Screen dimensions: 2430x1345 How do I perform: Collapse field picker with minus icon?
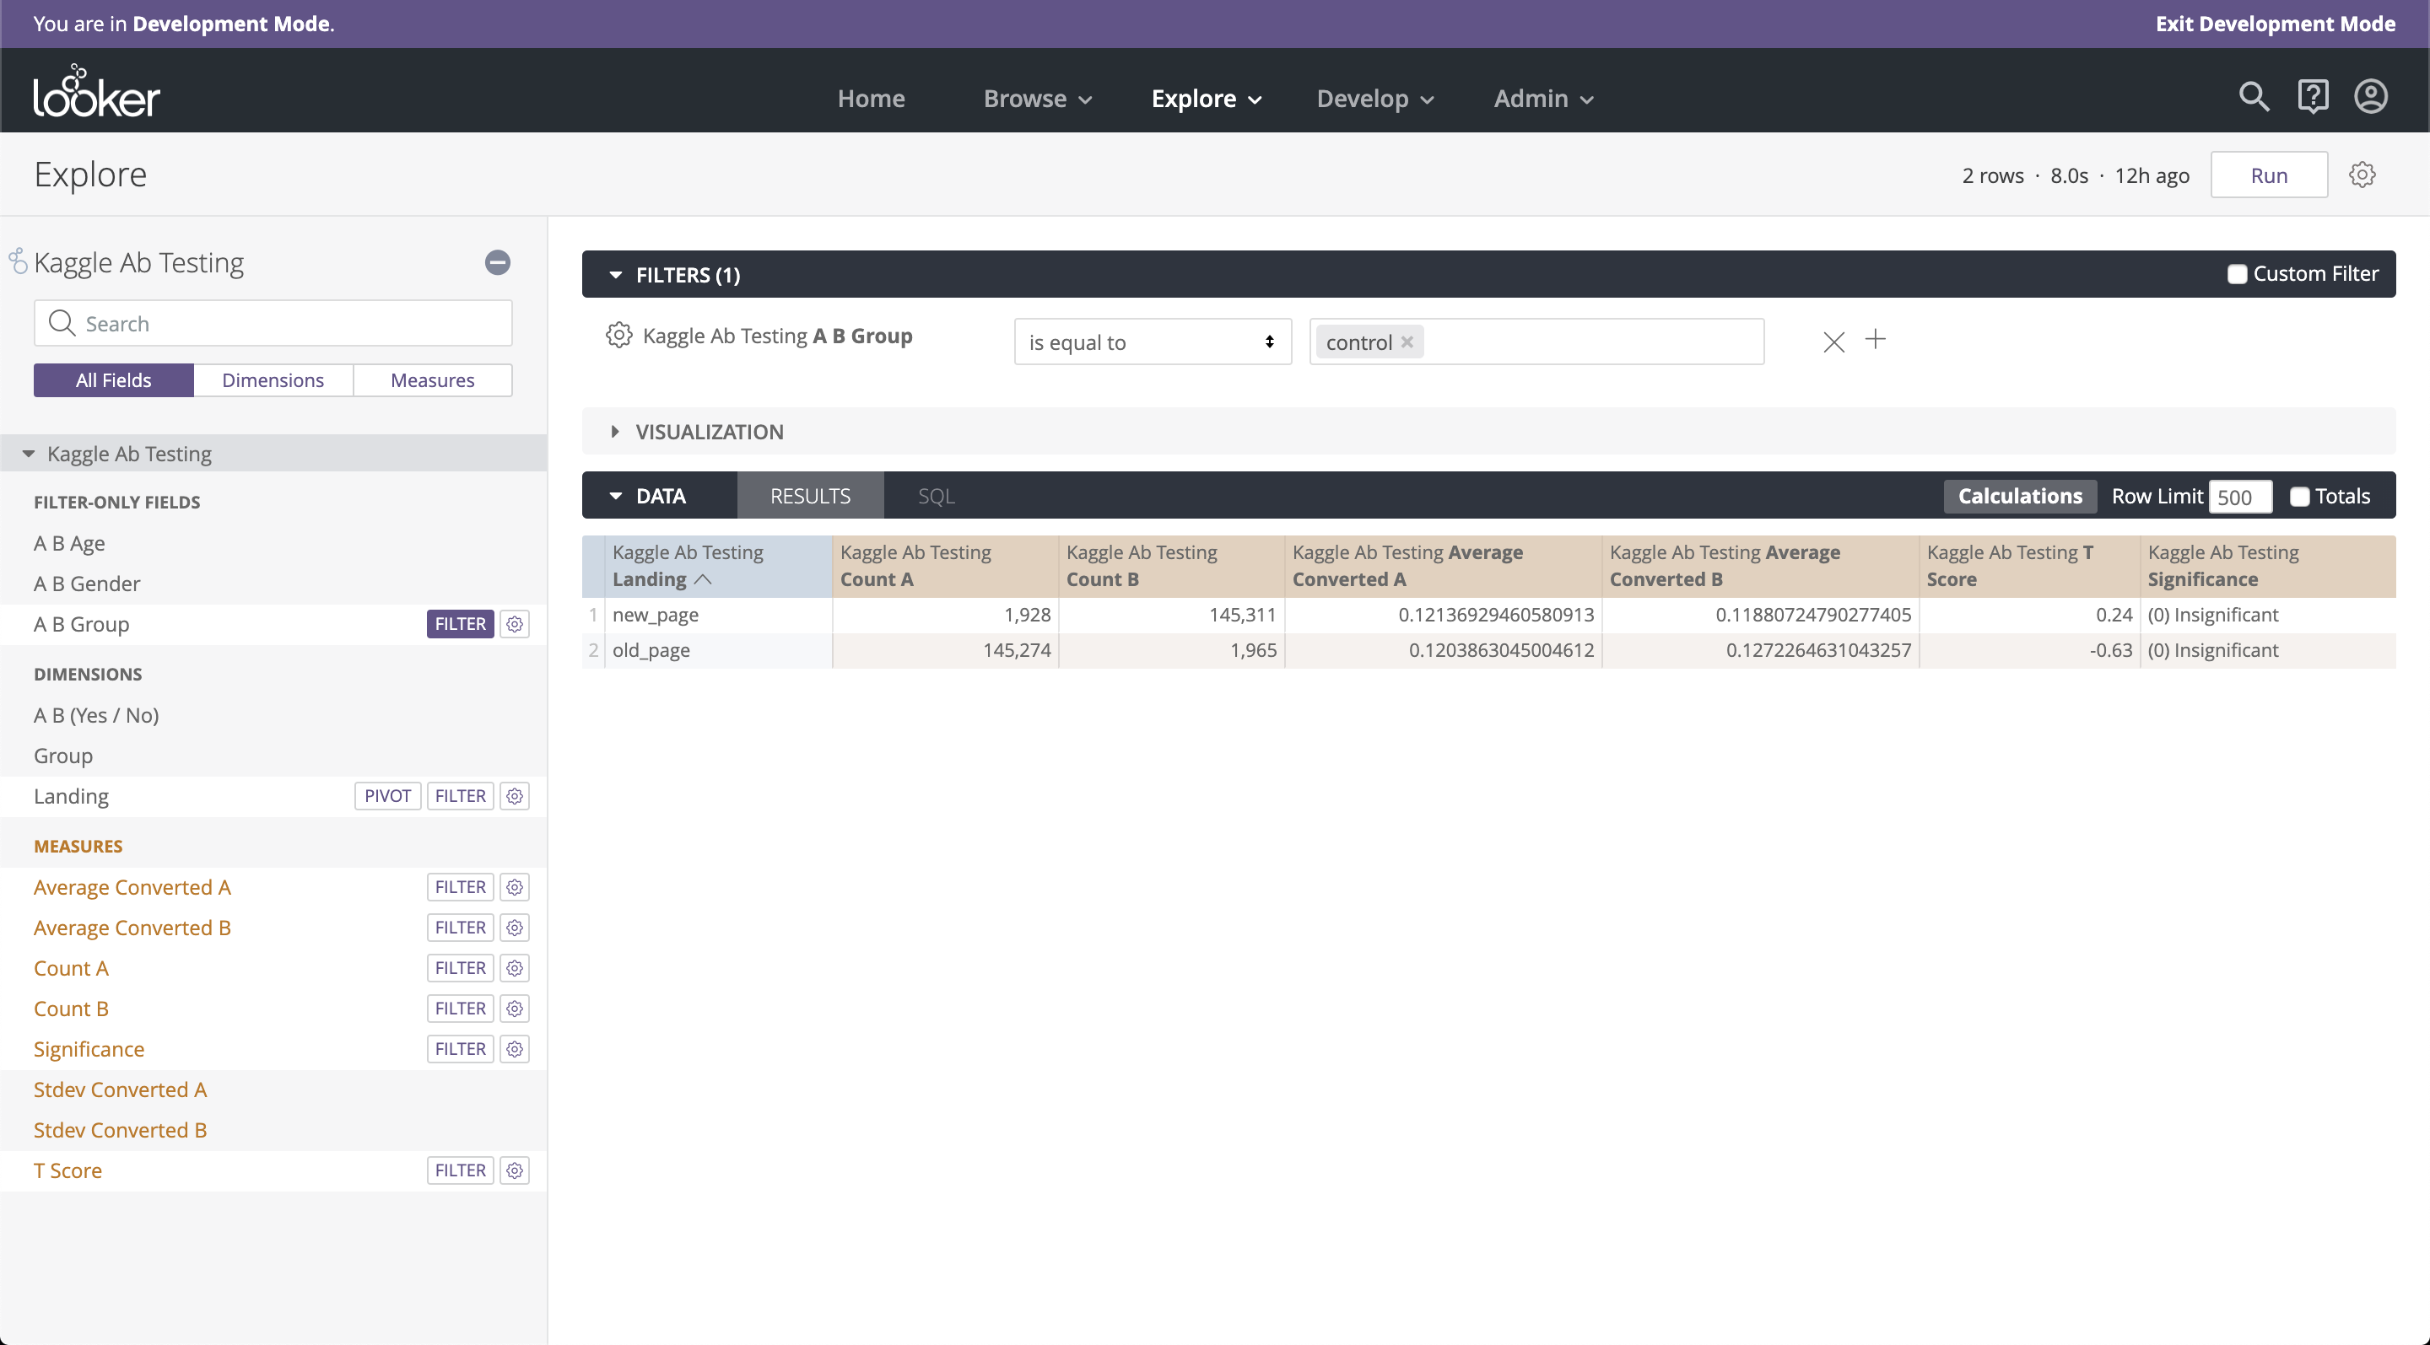497,262
